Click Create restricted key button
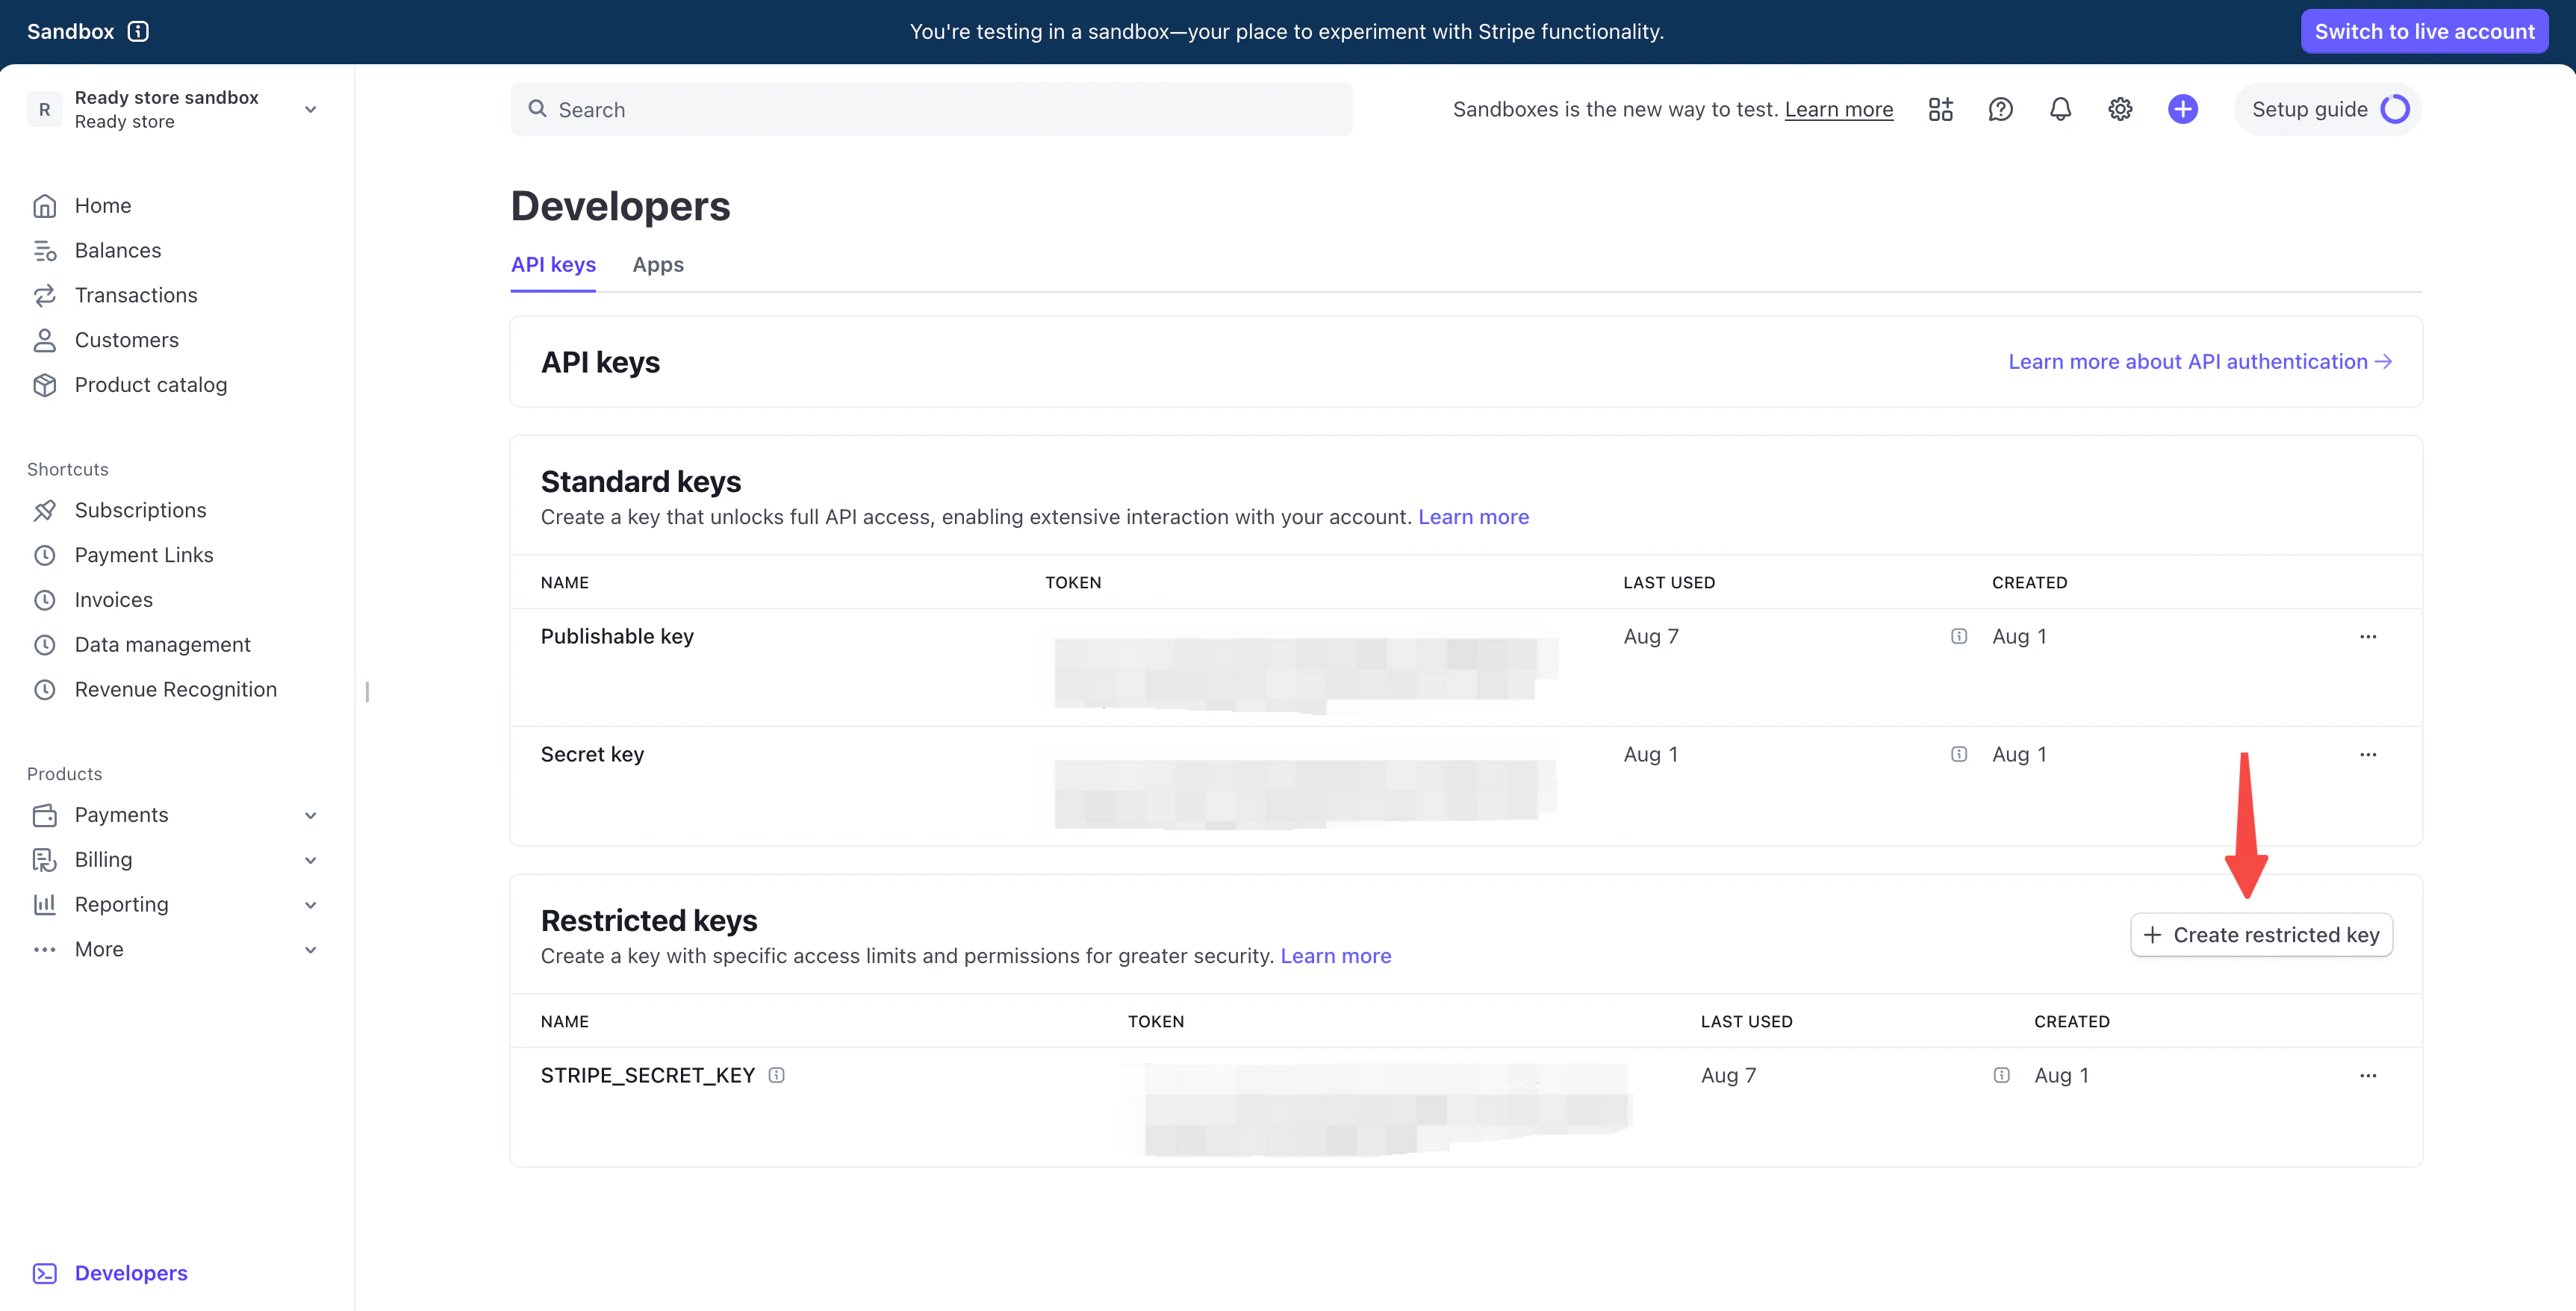The height and width of the screenshot is (1311, 2576). pyautogui.click(x=2261, y=935)
